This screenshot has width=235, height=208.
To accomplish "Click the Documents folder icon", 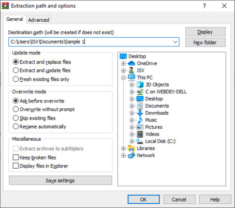I will point(140,106).
